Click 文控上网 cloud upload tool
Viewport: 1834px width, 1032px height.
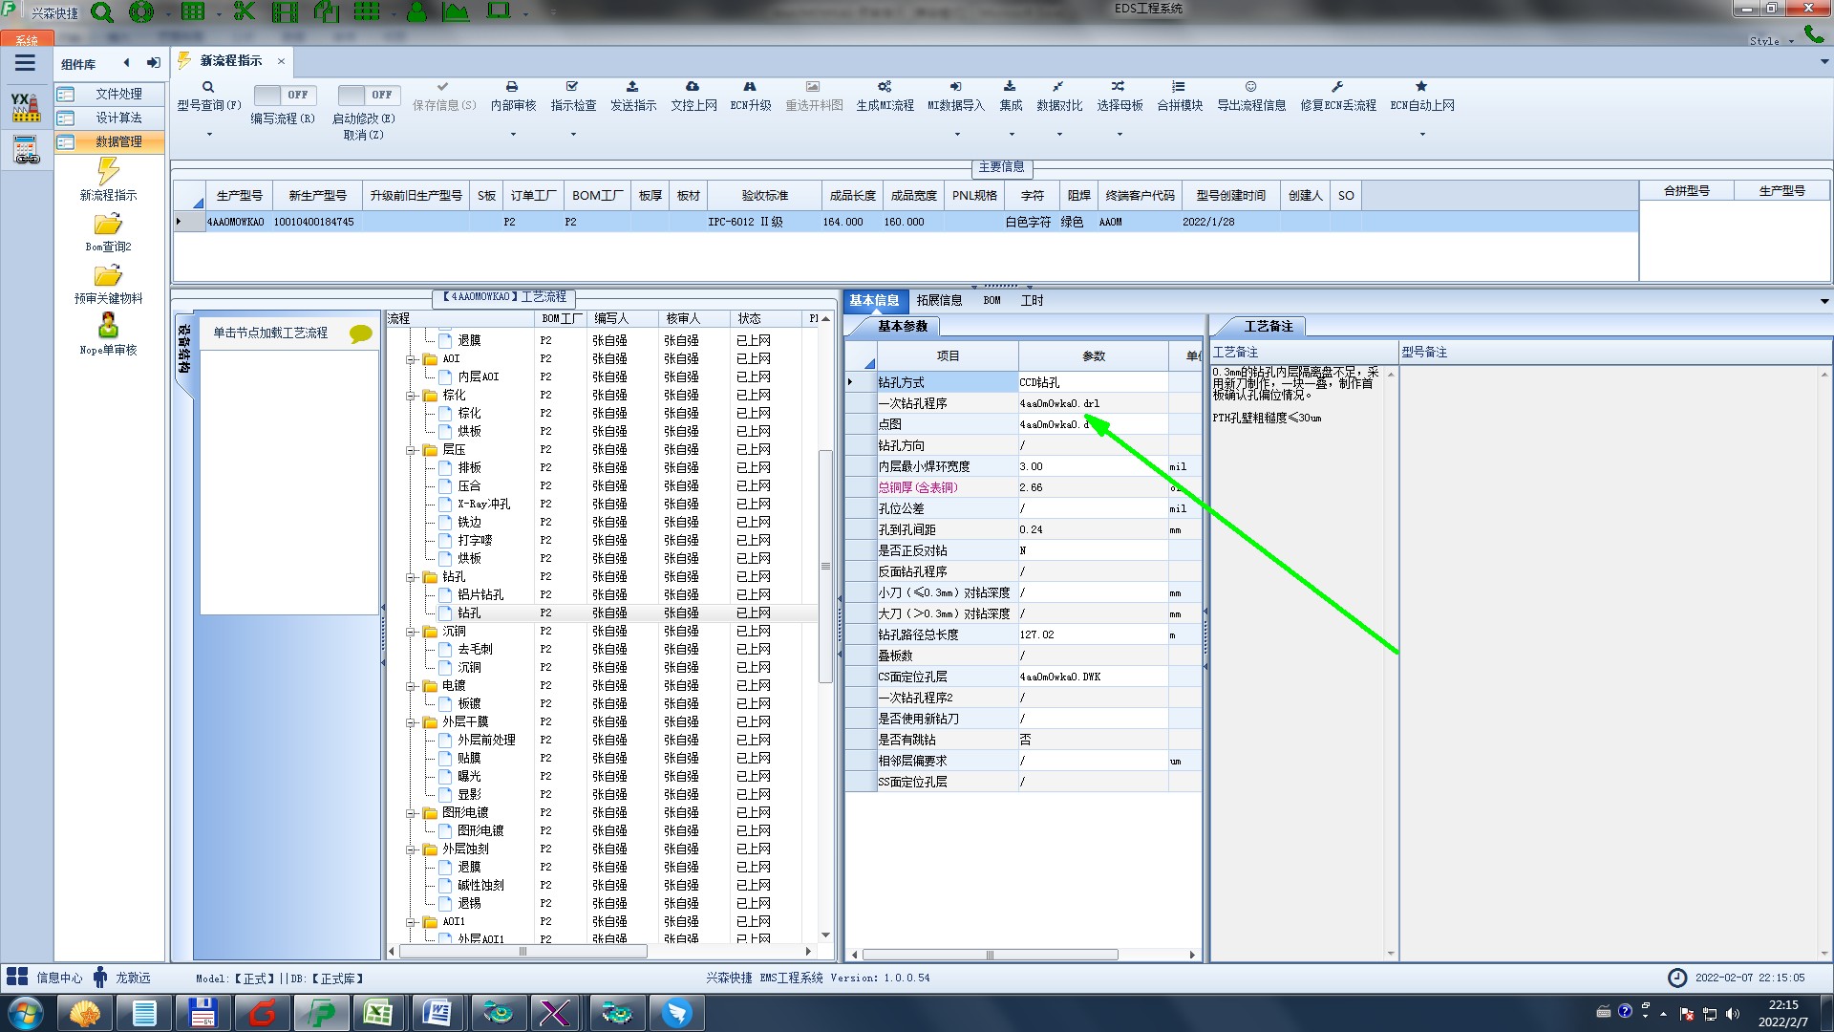pyautogui.click(x=693, y=97)
